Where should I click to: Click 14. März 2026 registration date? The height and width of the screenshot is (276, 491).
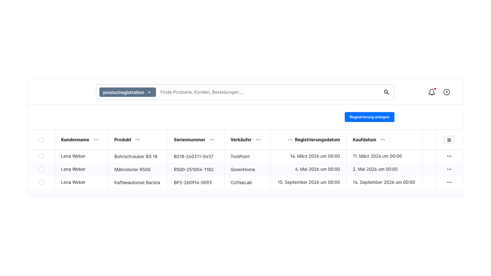[315, 156]
